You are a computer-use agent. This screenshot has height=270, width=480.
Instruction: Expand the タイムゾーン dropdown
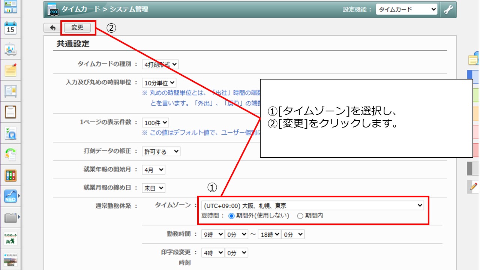[x=312, y=205]
